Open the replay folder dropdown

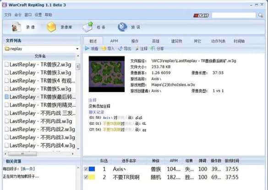click(77, 49)
